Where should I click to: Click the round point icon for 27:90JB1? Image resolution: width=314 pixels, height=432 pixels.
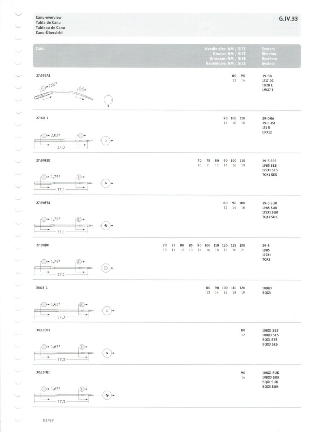click(106, 268)
